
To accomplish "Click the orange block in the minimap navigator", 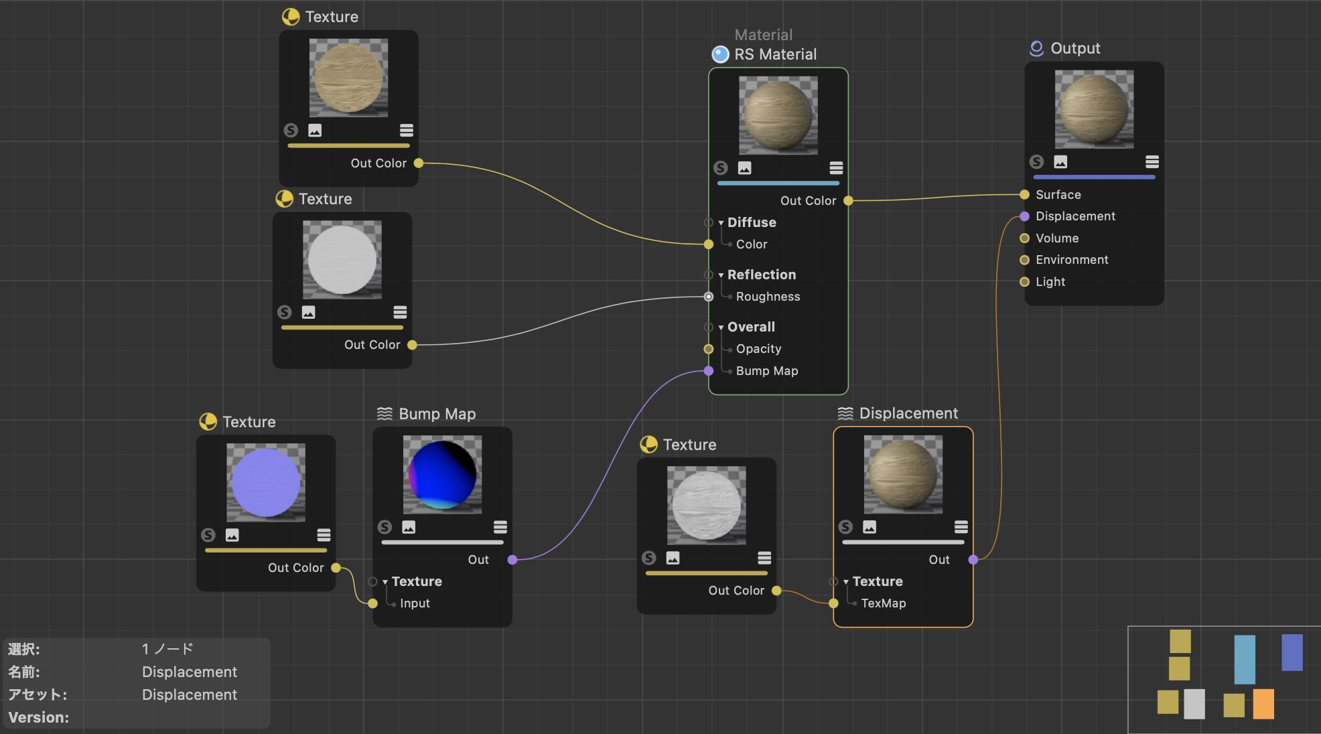I will coord(1263,704).
